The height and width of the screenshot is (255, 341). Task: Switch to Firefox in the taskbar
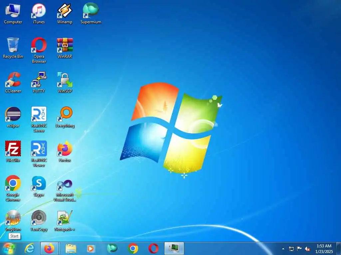pos(49,248)
